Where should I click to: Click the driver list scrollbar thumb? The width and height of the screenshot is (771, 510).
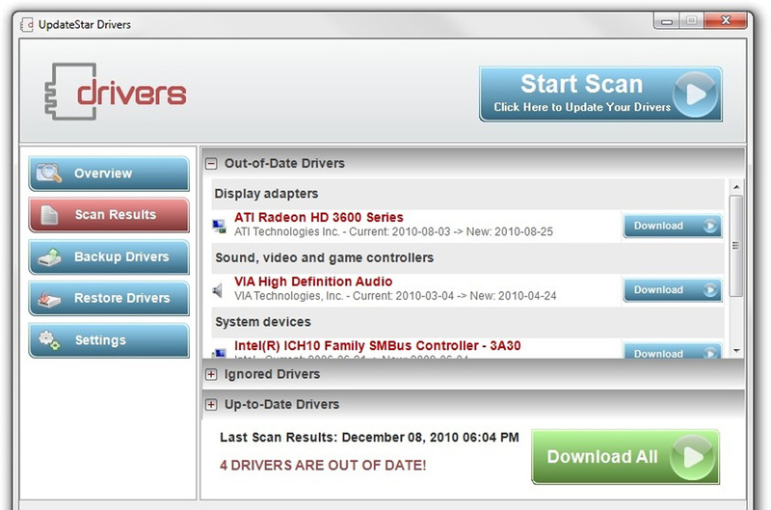pos(736,246)
